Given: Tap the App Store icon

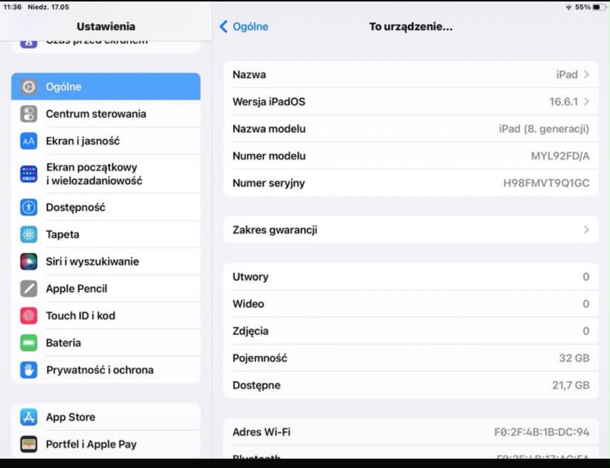Looking at the screenshot, I should (x=29, y=417).
